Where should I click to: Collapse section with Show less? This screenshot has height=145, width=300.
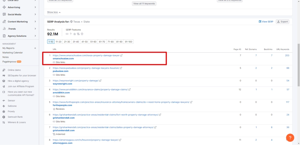54,12
